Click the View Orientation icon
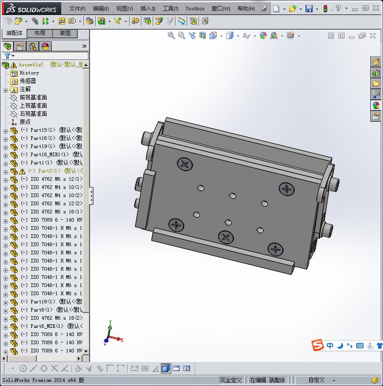The width and height of the screenshot is (383, 386). tap(213, 36)
